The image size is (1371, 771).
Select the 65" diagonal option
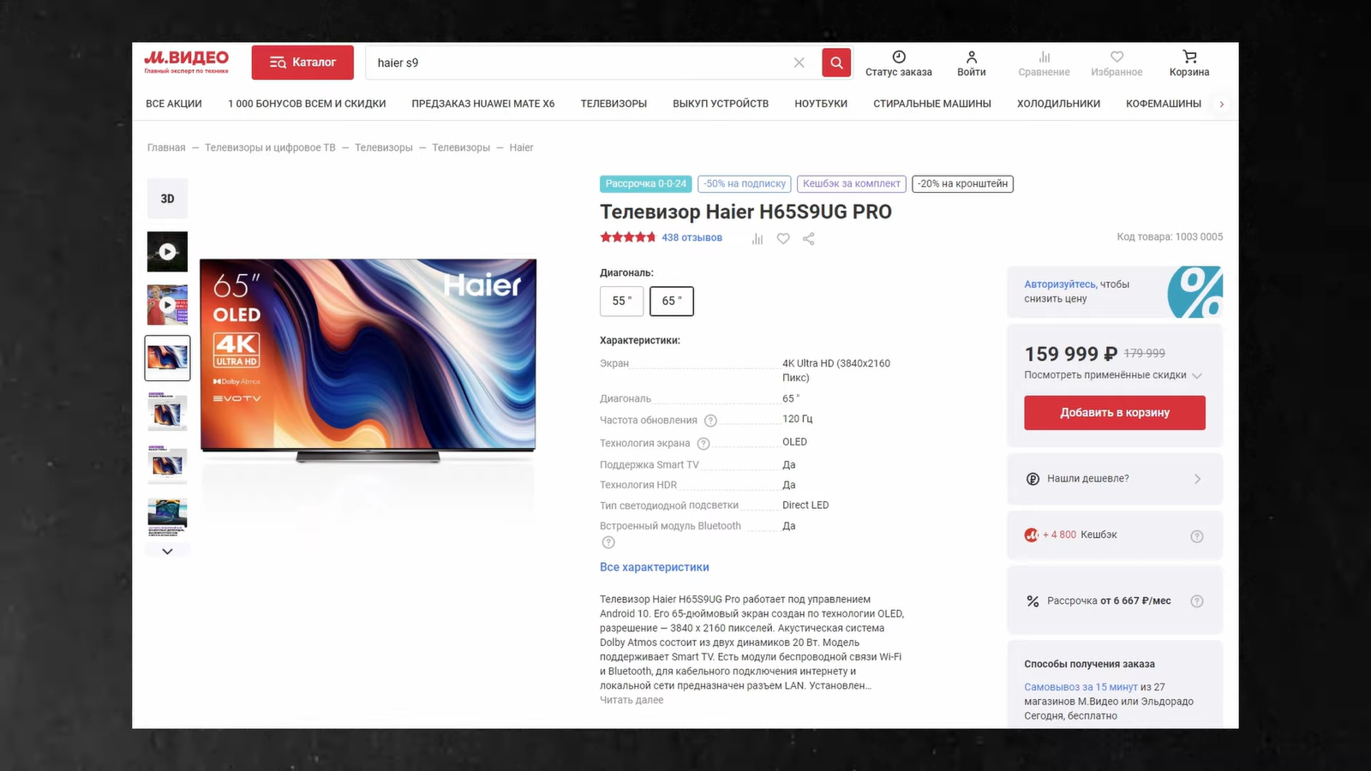[x=672, y=301]
